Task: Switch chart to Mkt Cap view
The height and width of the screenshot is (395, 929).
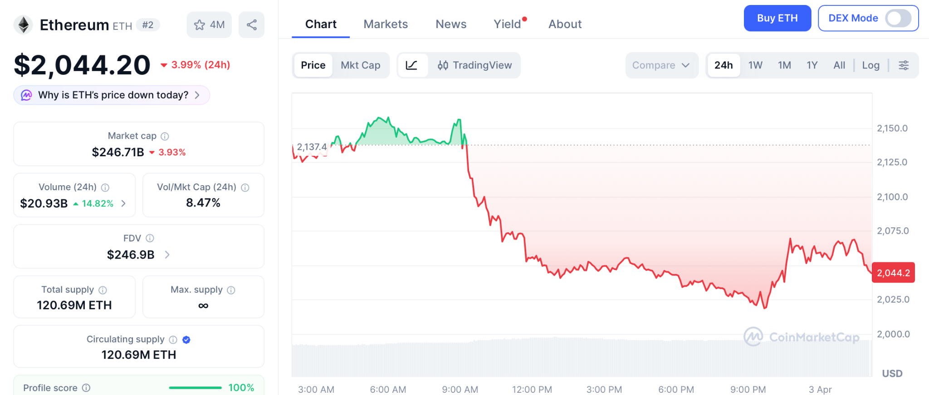Action: (x=361, y=65)
